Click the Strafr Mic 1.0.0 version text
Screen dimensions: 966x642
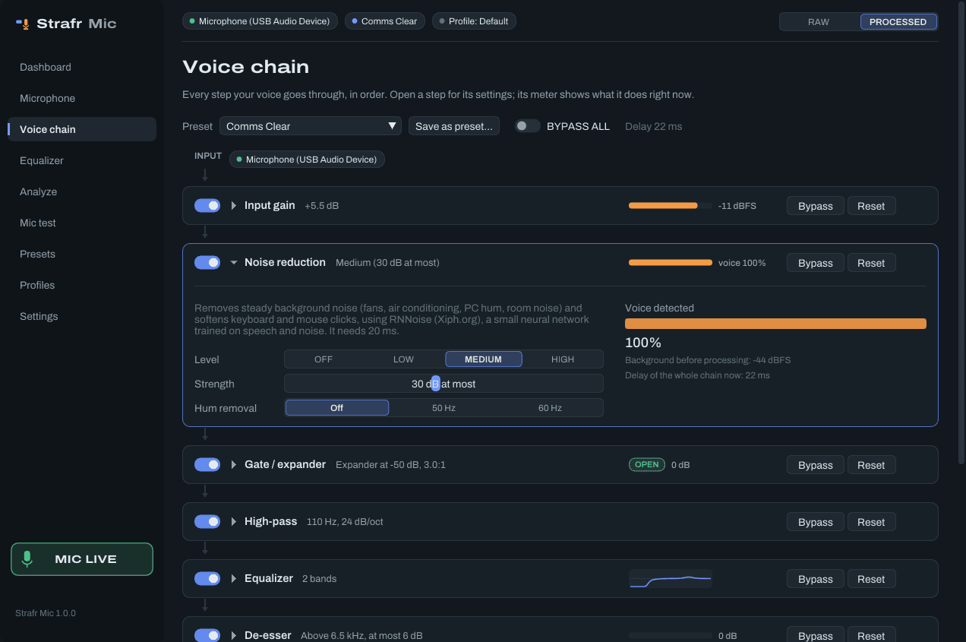pyautogui.click(x=46, y=613)
